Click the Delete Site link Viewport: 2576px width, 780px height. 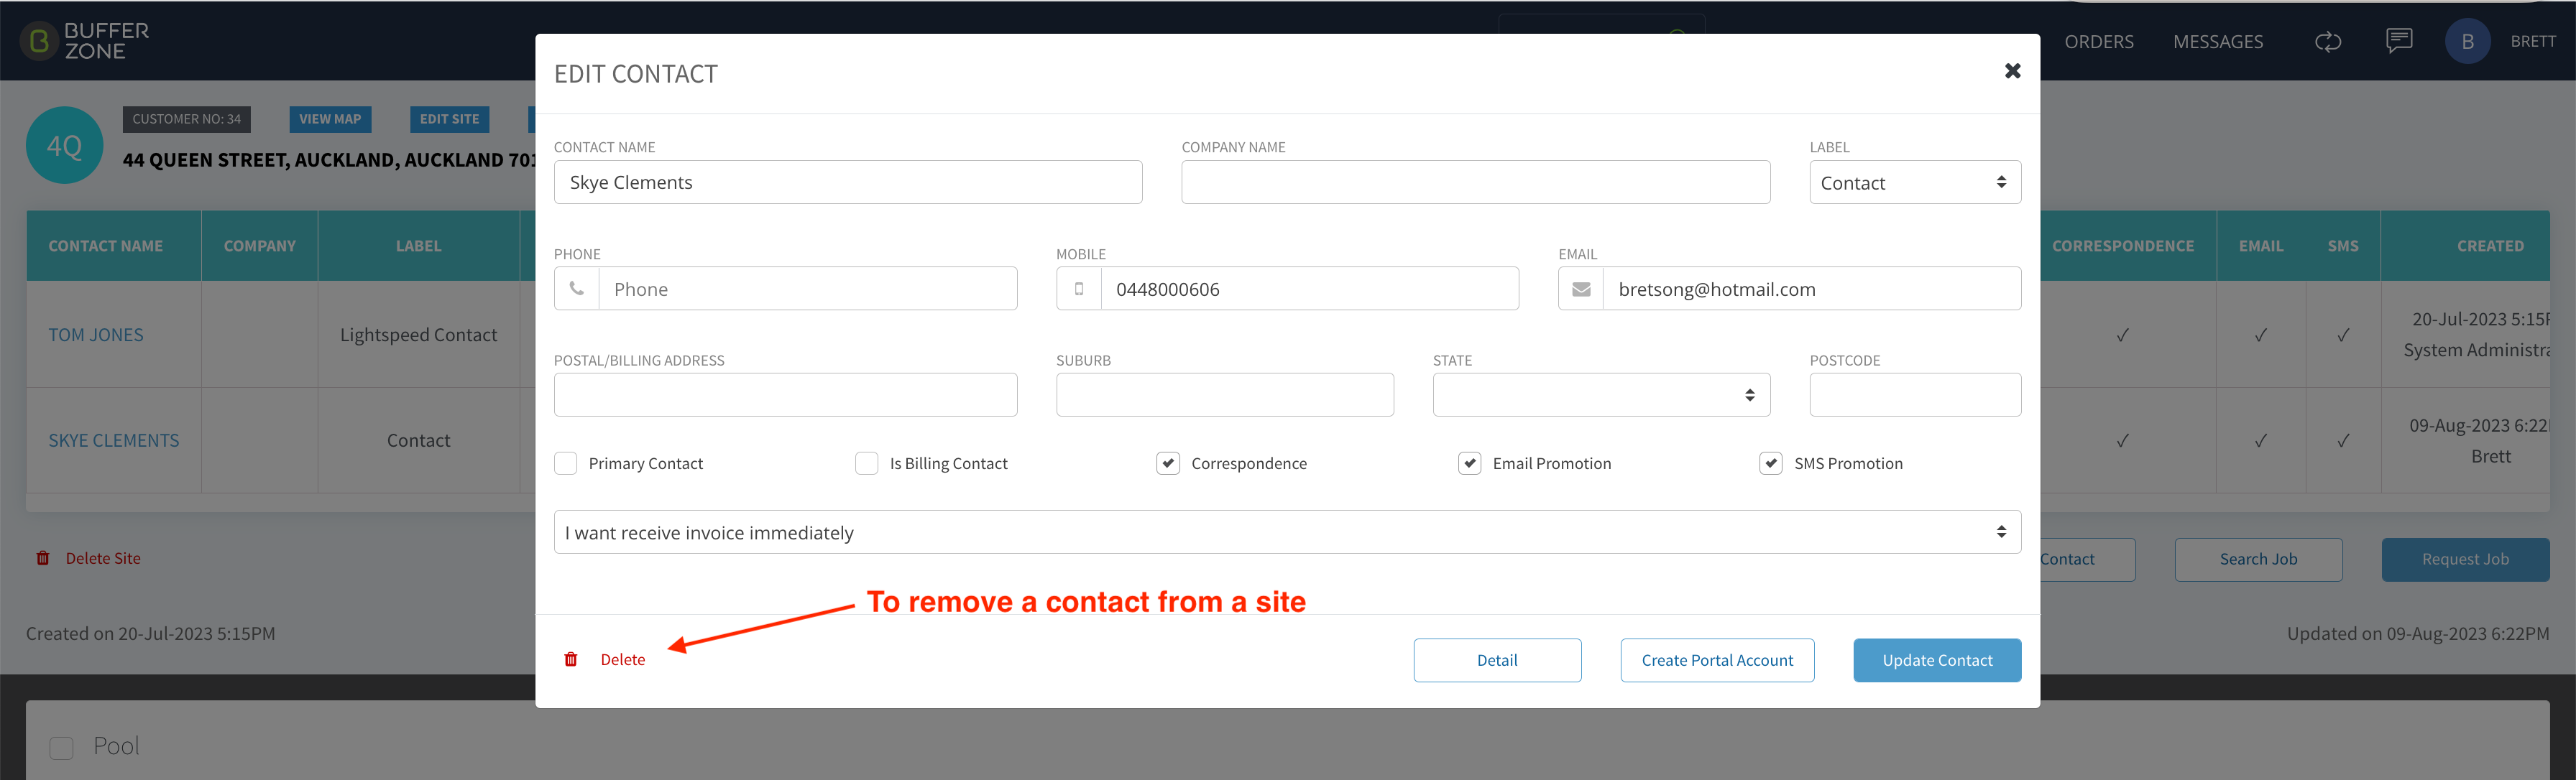tap(103, 558)
